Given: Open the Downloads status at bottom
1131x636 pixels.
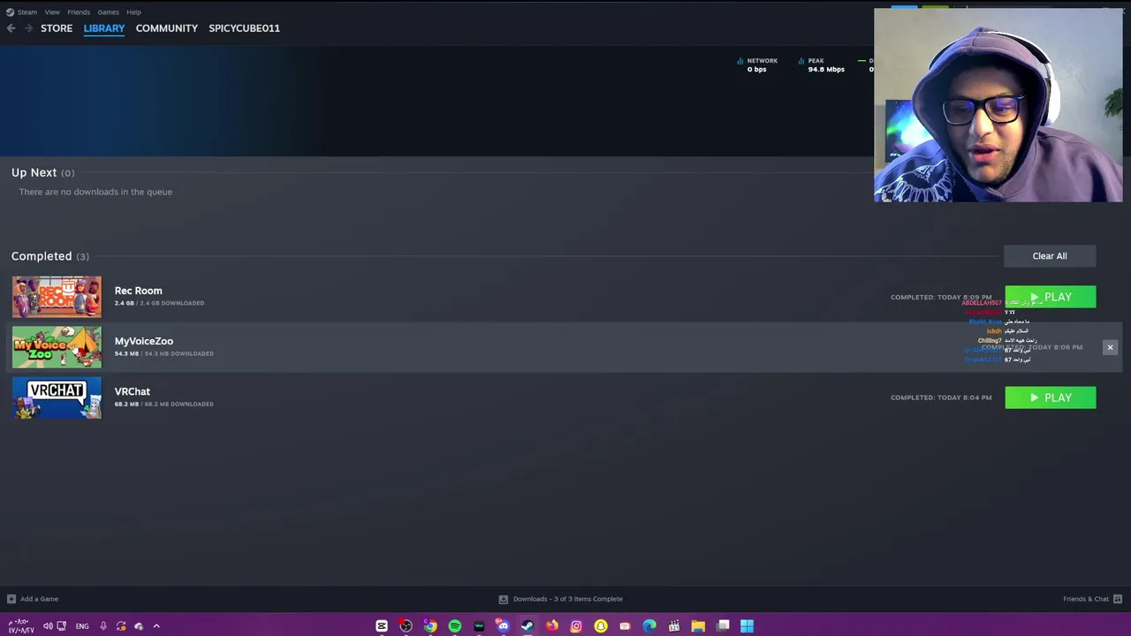Looking at the screenshot, I should [568, 599].
